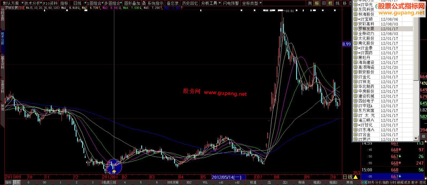Click the stock icon beside 安彩高科
Viewport: 427px width, 185px height.
[x=355, y=24]
